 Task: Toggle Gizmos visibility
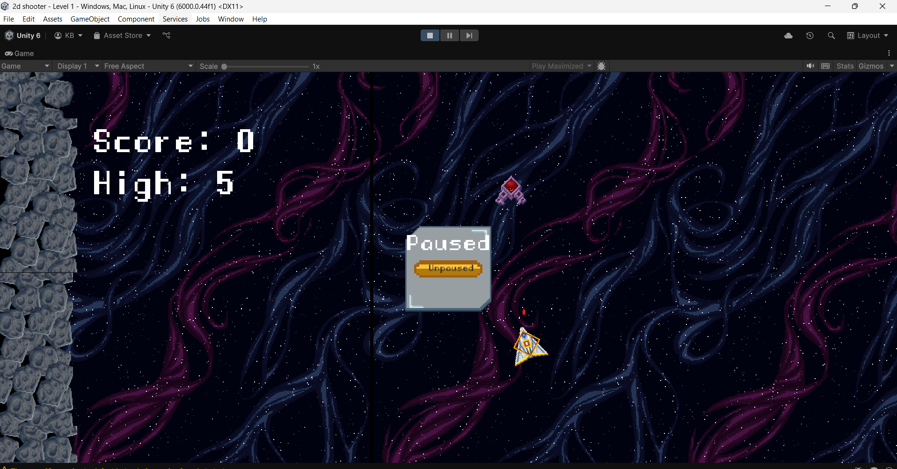(871, 66)
